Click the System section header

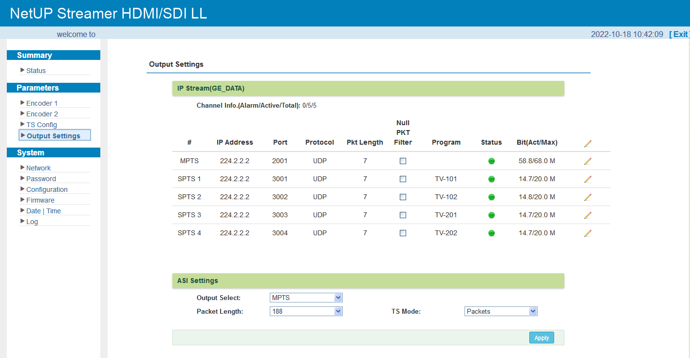54,152
